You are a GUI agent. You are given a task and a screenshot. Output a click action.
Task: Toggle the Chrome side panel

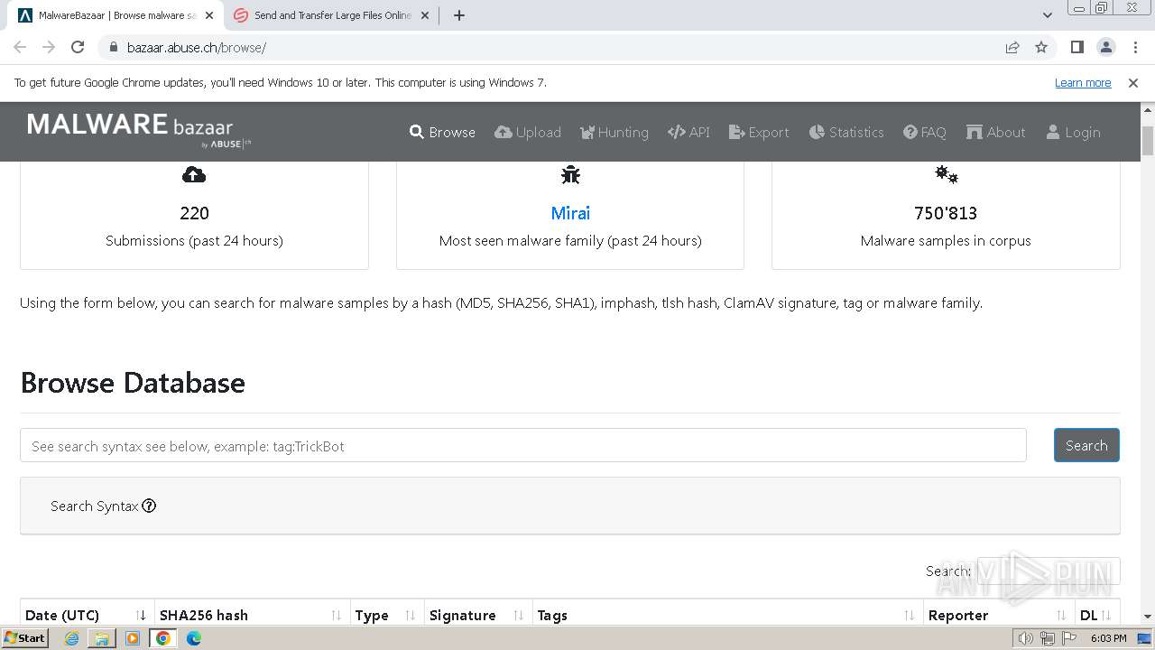tap(1076, 47)
